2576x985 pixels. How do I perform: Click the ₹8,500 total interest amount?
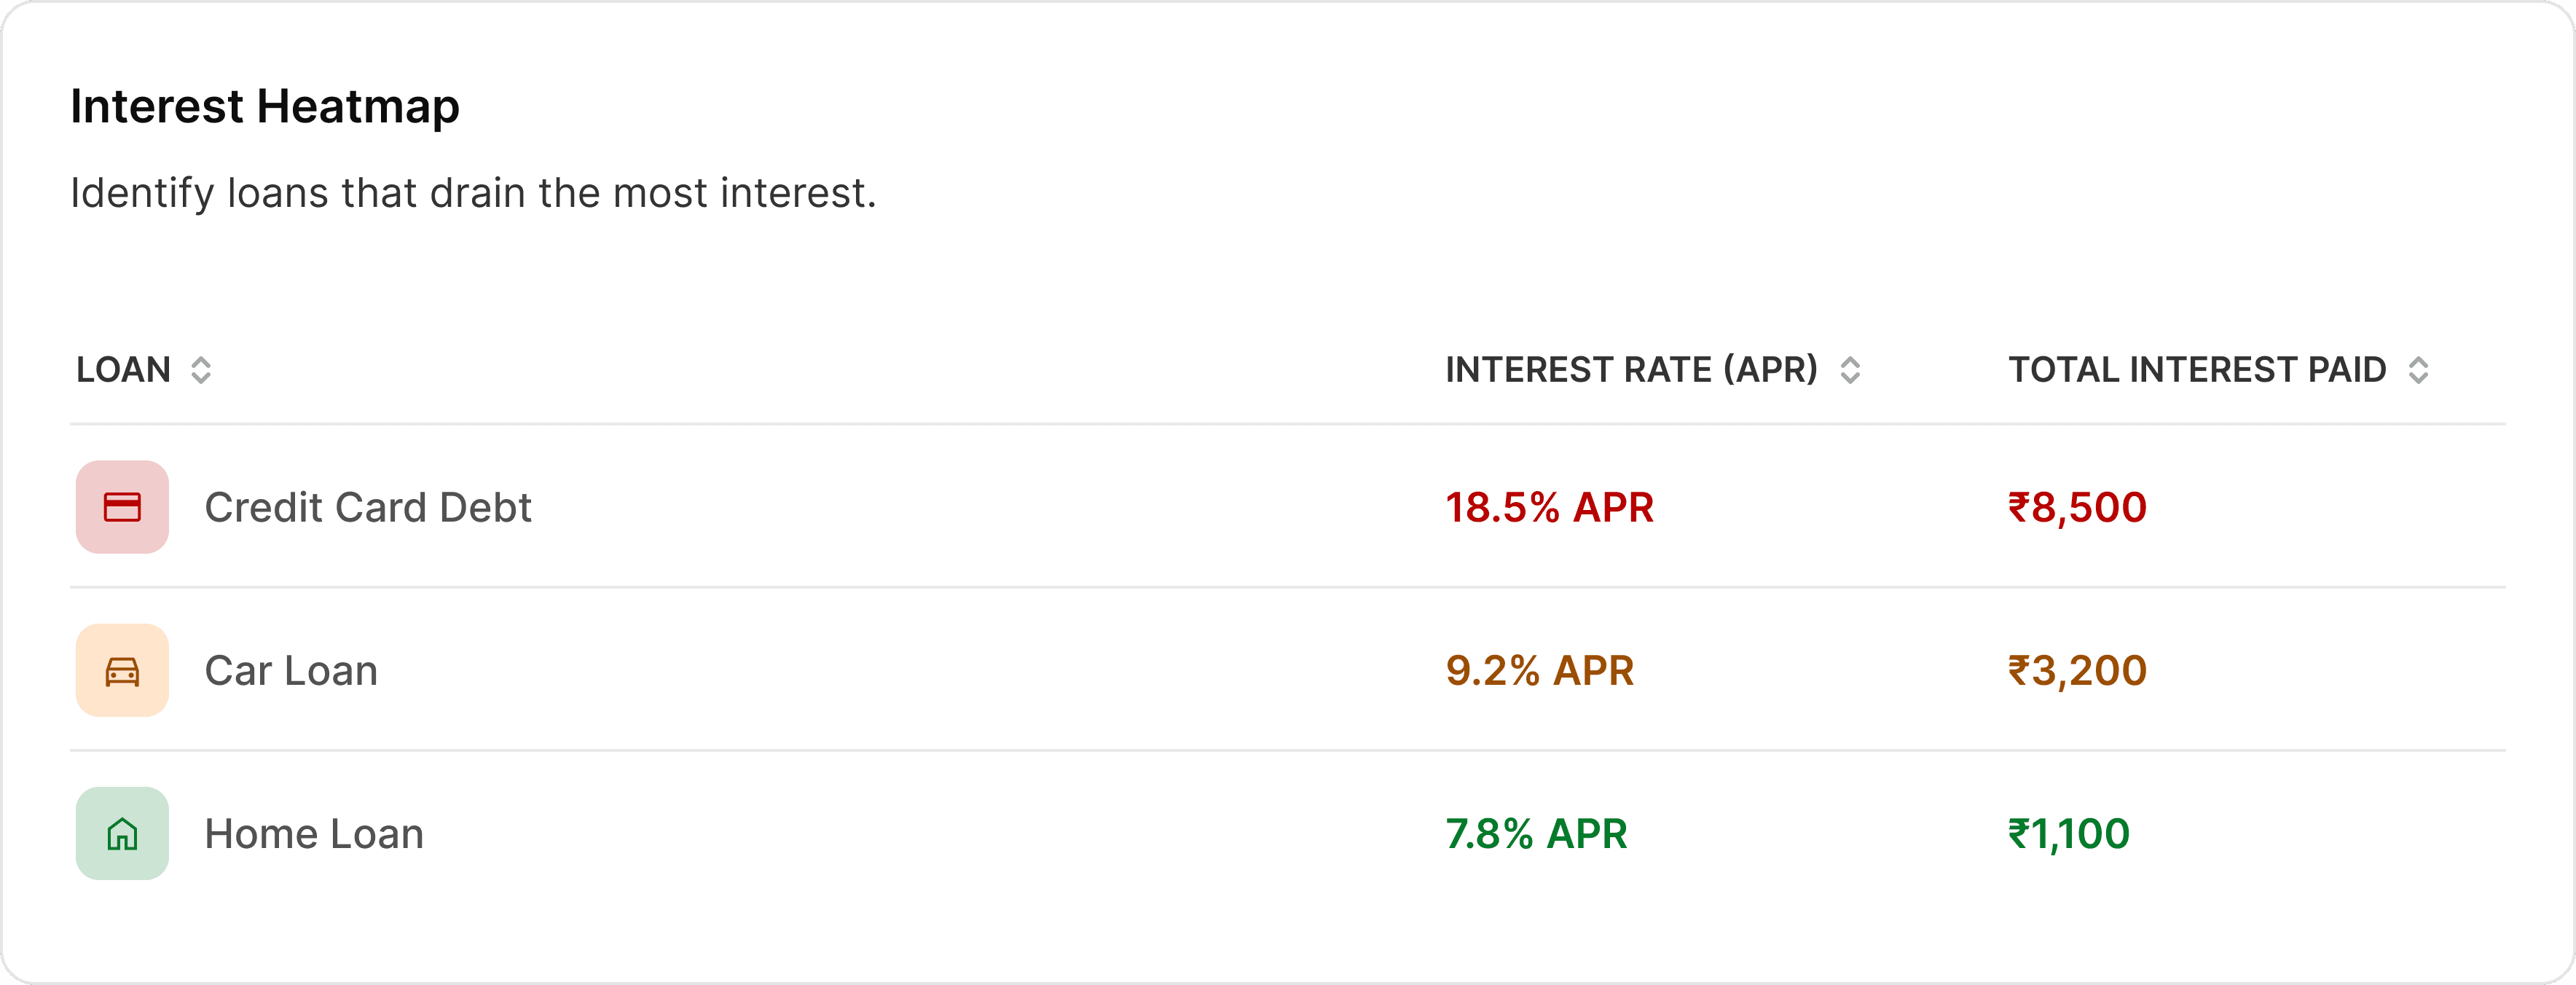coord(2077,508)
